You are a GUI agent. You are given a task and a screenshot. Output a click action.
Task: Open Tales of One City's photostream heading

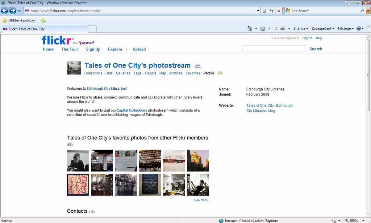coord(137,65)
